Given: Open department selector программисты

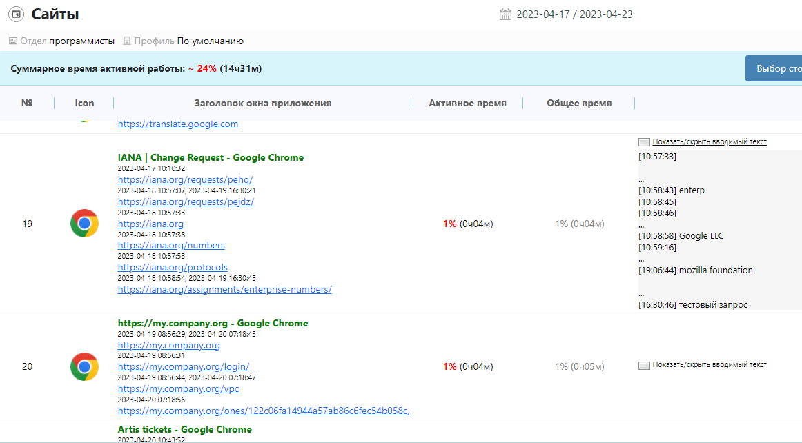Looking at the screenshot, I should click(81, 41).
